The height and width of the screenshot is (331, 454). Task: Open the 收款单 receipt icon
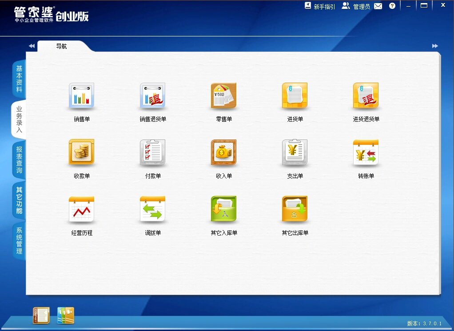pyautogui.click(x=81, y=152)
